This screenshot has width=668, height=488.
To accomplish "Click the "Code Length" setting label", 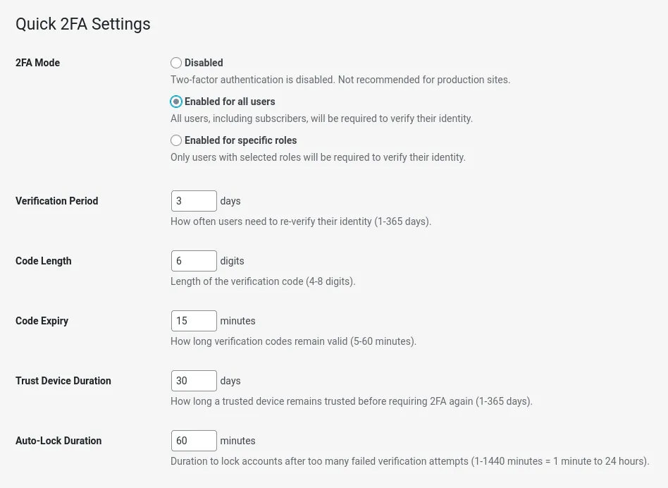I will [43, 261].
